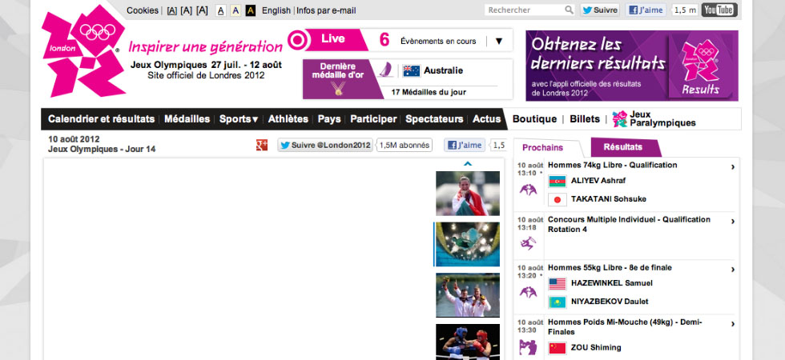The width and height of the screenshot is (785, 360).
Task: Switch language via English link
Action: [276, 10]
